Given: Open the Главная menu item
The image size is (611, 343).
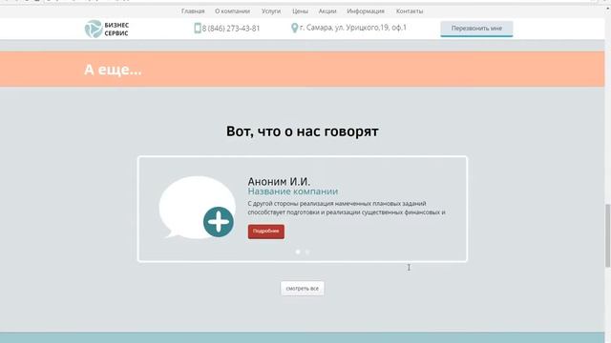Looking at the screenshot, I should pyautogui.click(x=193, y=11).
